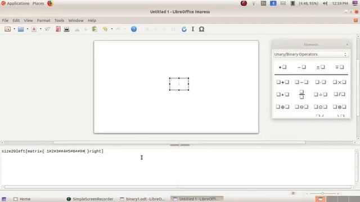Insert the unary minus sign element
Viewport: 360px width, 202px height.
tap(301, 67)
